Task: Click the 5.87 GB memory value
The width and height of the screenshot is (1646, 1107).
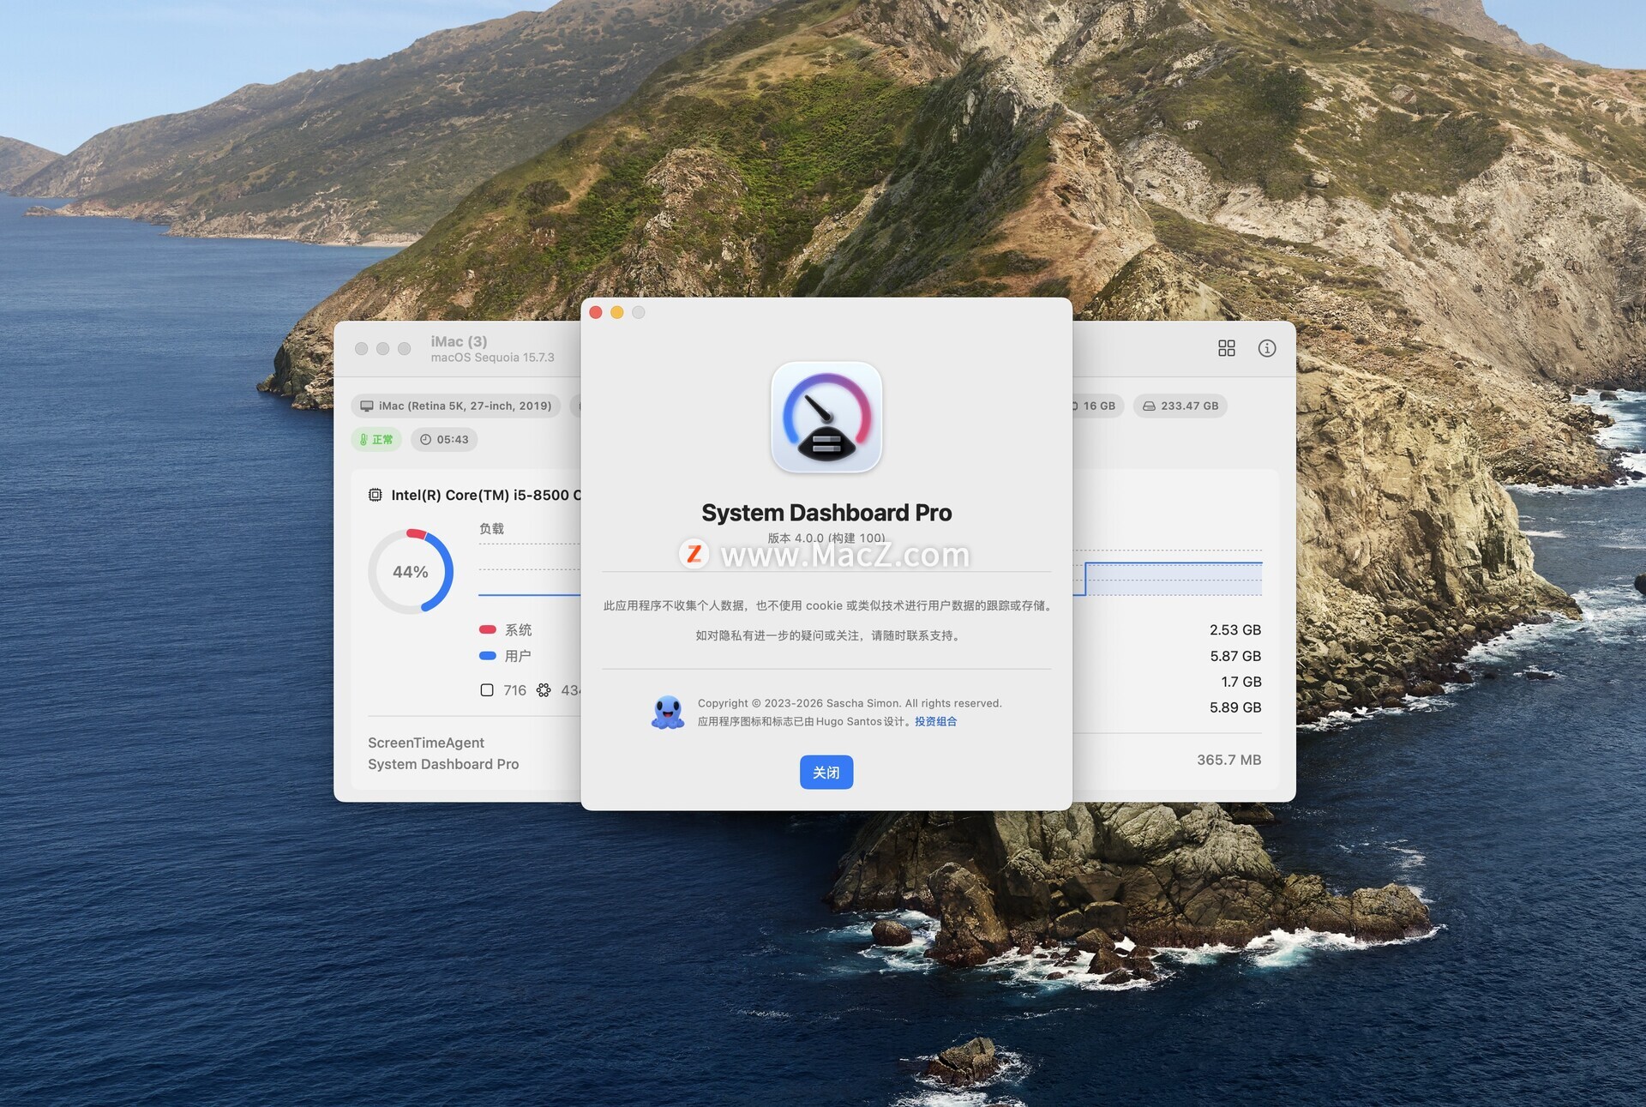Action: 1235,656
